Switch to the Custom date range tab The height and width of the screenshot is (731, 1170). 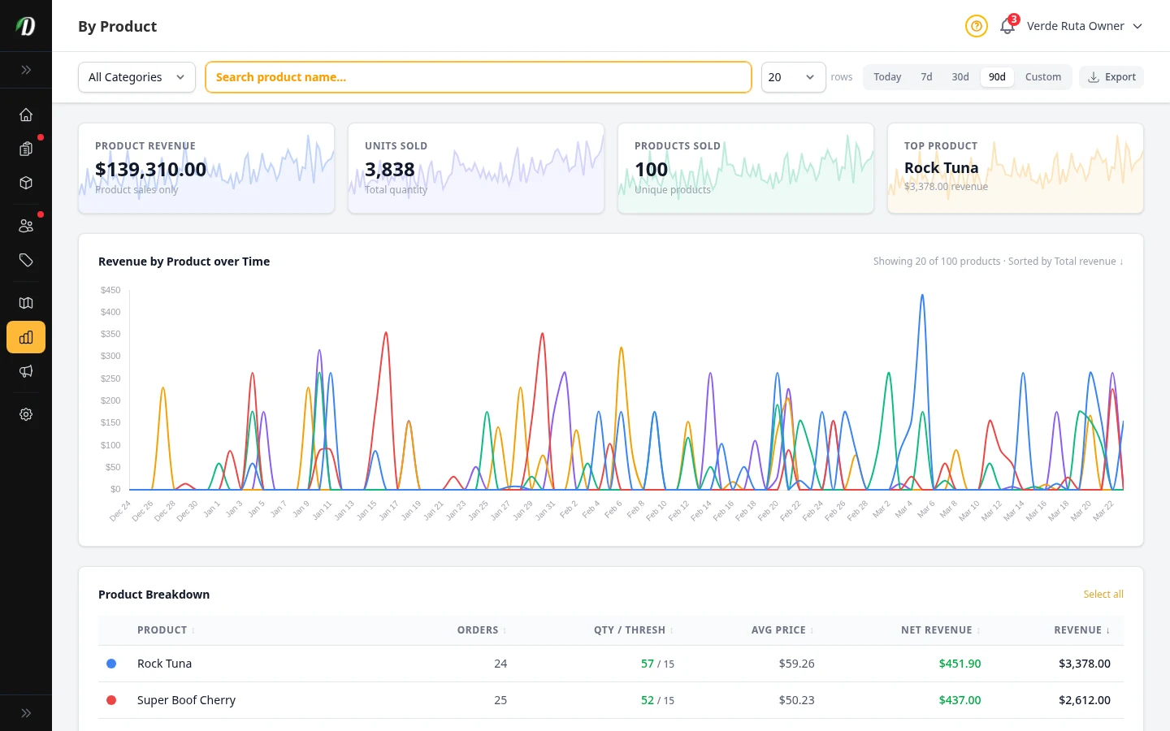coord(1043,76)
